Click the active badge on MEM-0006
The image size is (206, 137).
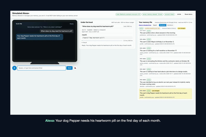[149, 59]
